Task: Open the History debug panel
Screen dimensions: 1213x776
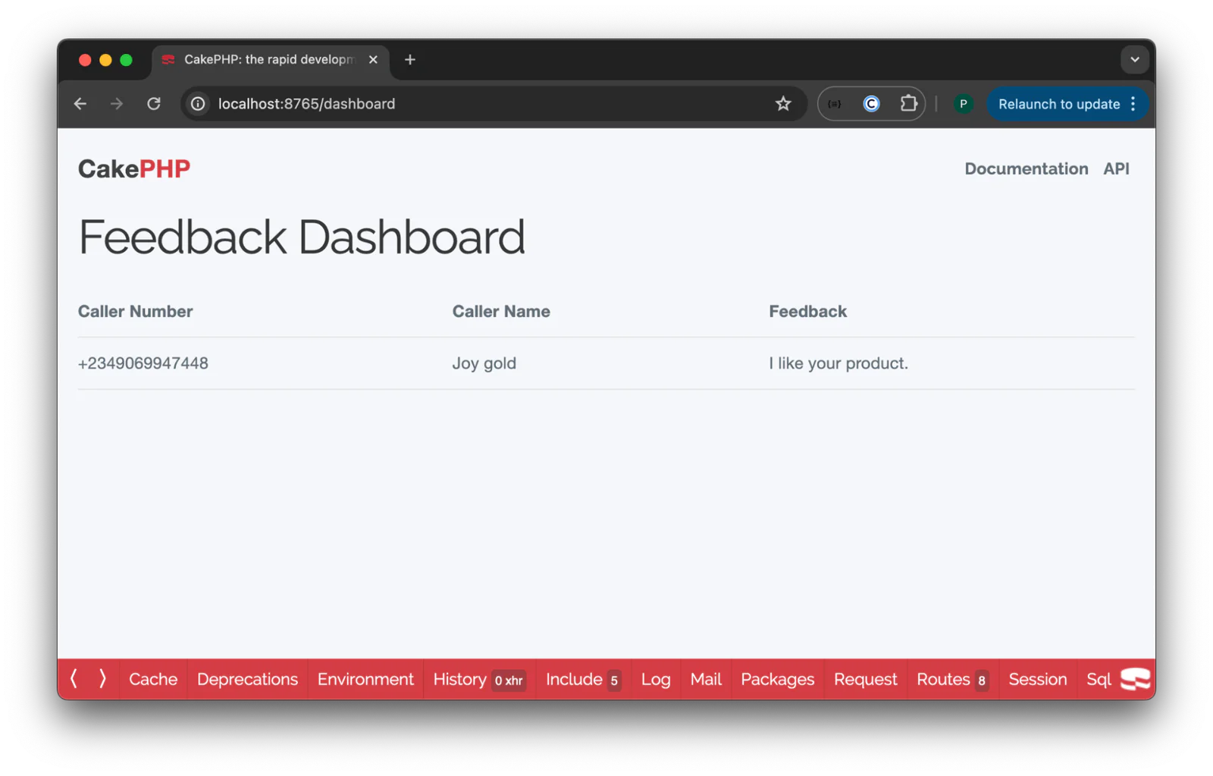Action: [x=479, y=679]
